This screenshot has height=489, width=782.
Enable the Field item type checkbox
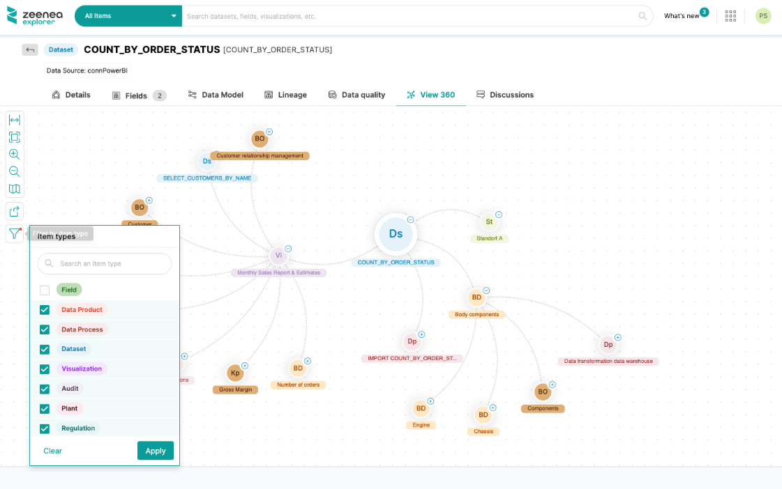click(x=45, y=290)
